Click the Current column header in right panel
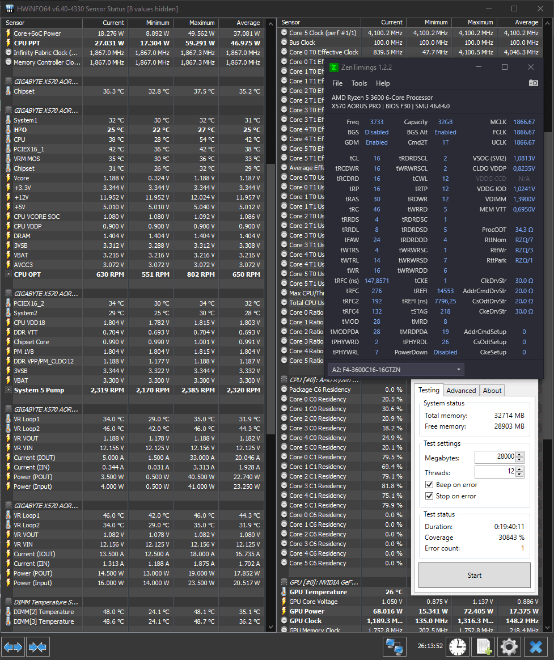Image resolution: width=554 pixels, height=660 pixels. (x=383, y=22)
